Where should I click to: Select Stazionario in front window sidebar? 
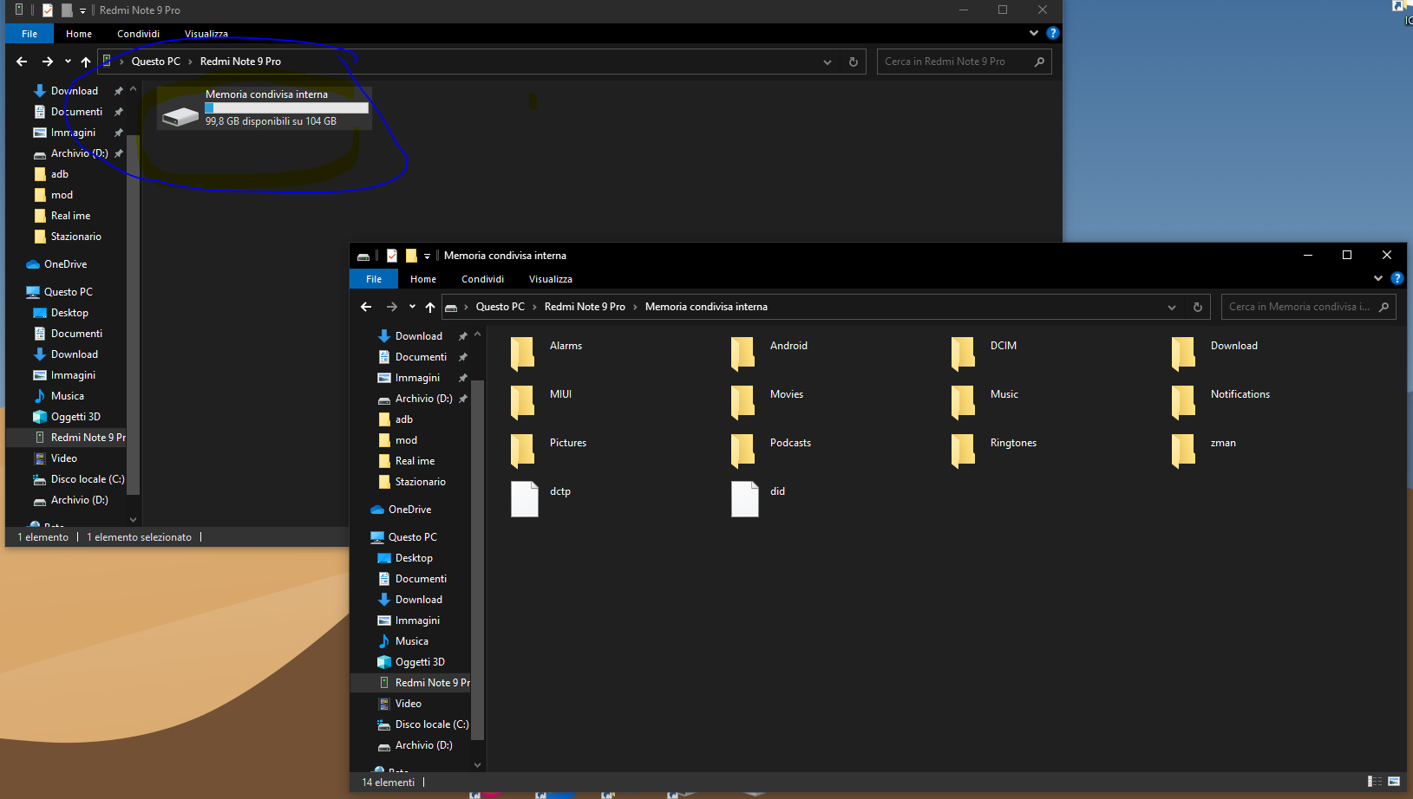(412, 482)
